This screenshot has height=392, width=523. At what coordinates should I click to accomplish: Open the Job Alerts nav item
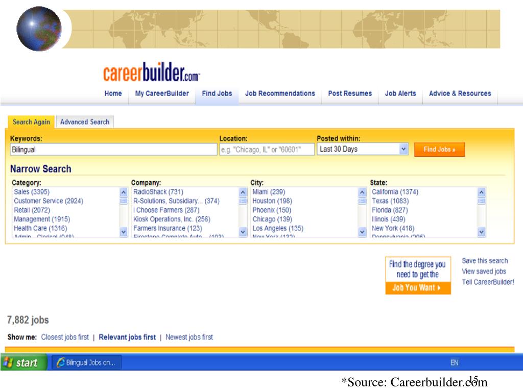(400, 93)
